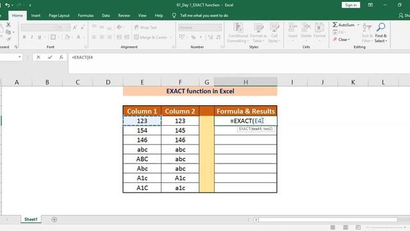Screen dimensions: 410x231
Task: Select cell with value 145
Action: (180, 130)
